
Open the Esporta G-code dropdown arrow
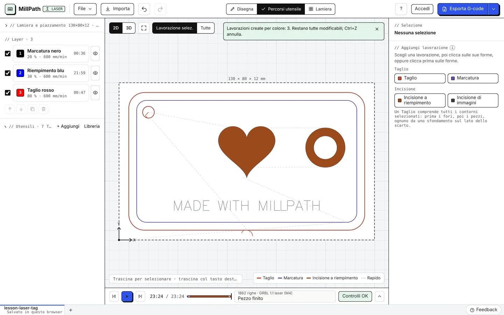pyautogui.click(x=493, y=9)
